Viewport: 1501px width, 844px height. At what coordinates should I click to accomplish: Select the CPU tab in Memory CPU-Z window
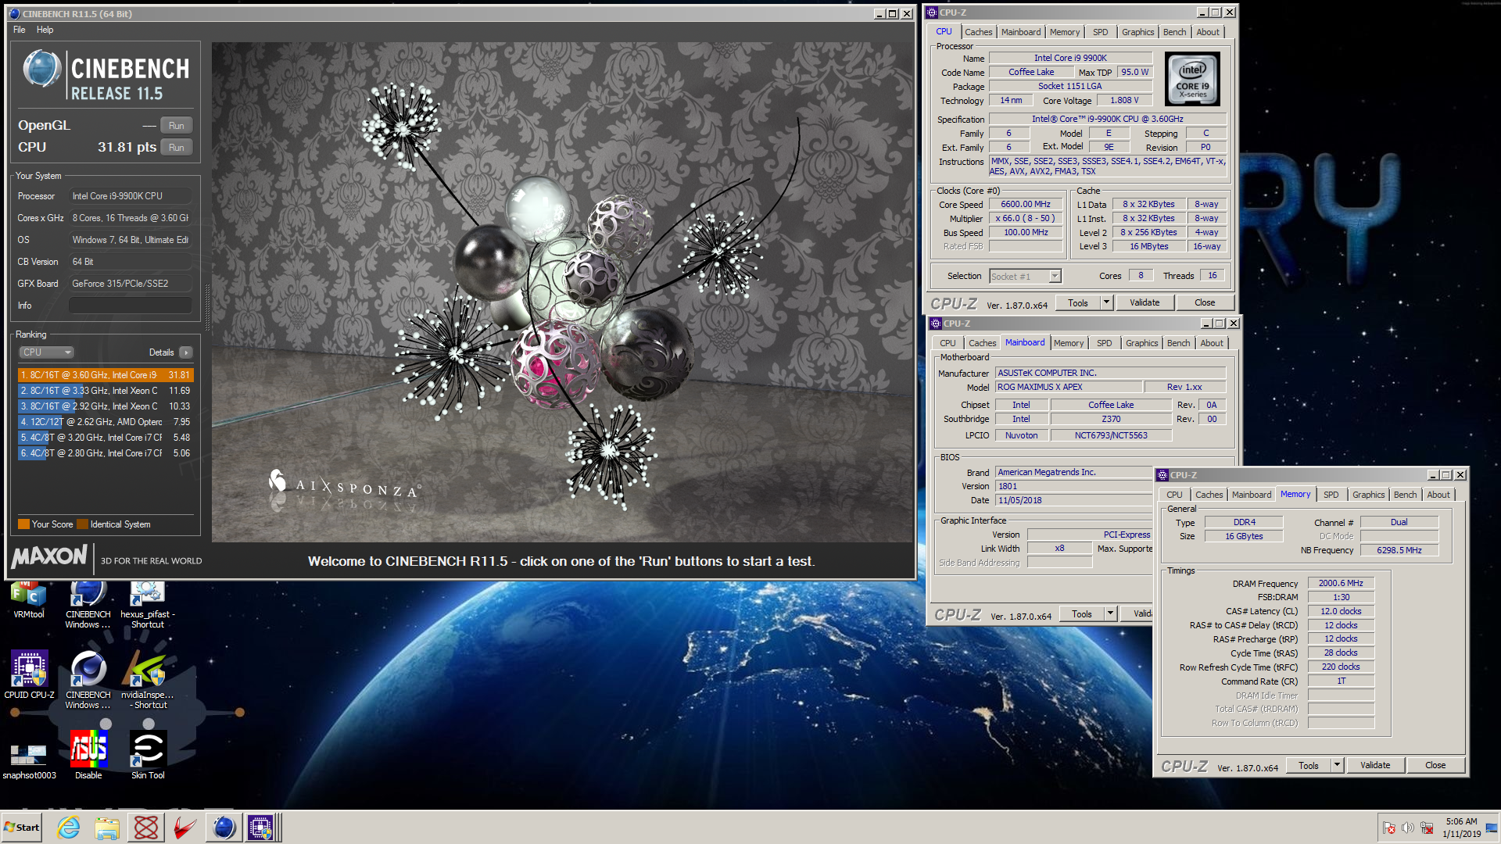point(1174,495)
